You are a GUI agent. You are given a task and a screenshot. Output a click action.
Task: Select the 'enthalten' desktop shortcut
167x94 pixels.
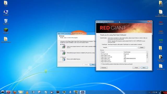pos(161,32)
